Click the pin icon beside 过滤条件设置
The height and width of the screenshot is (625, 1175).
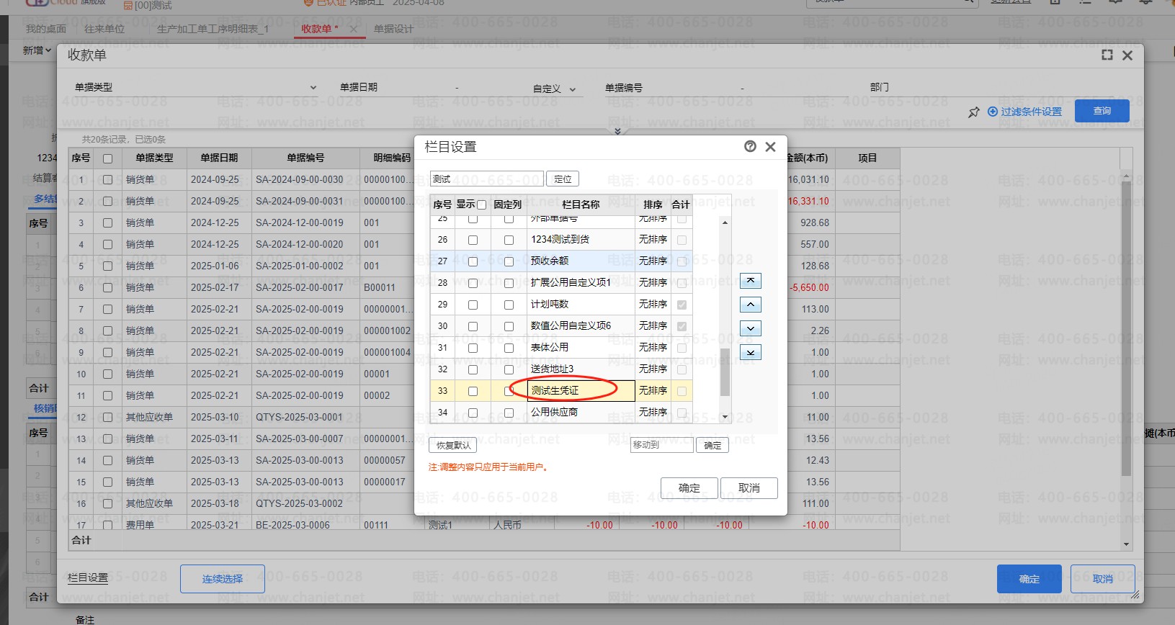coord(974,112)
